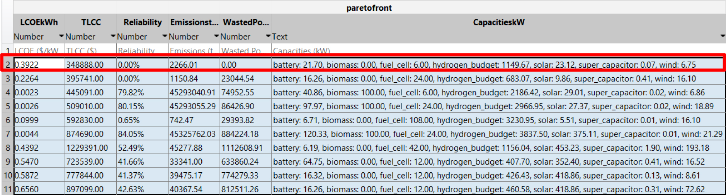Select the LCOEkWh column header
The image size is (726, 195).
39,22
